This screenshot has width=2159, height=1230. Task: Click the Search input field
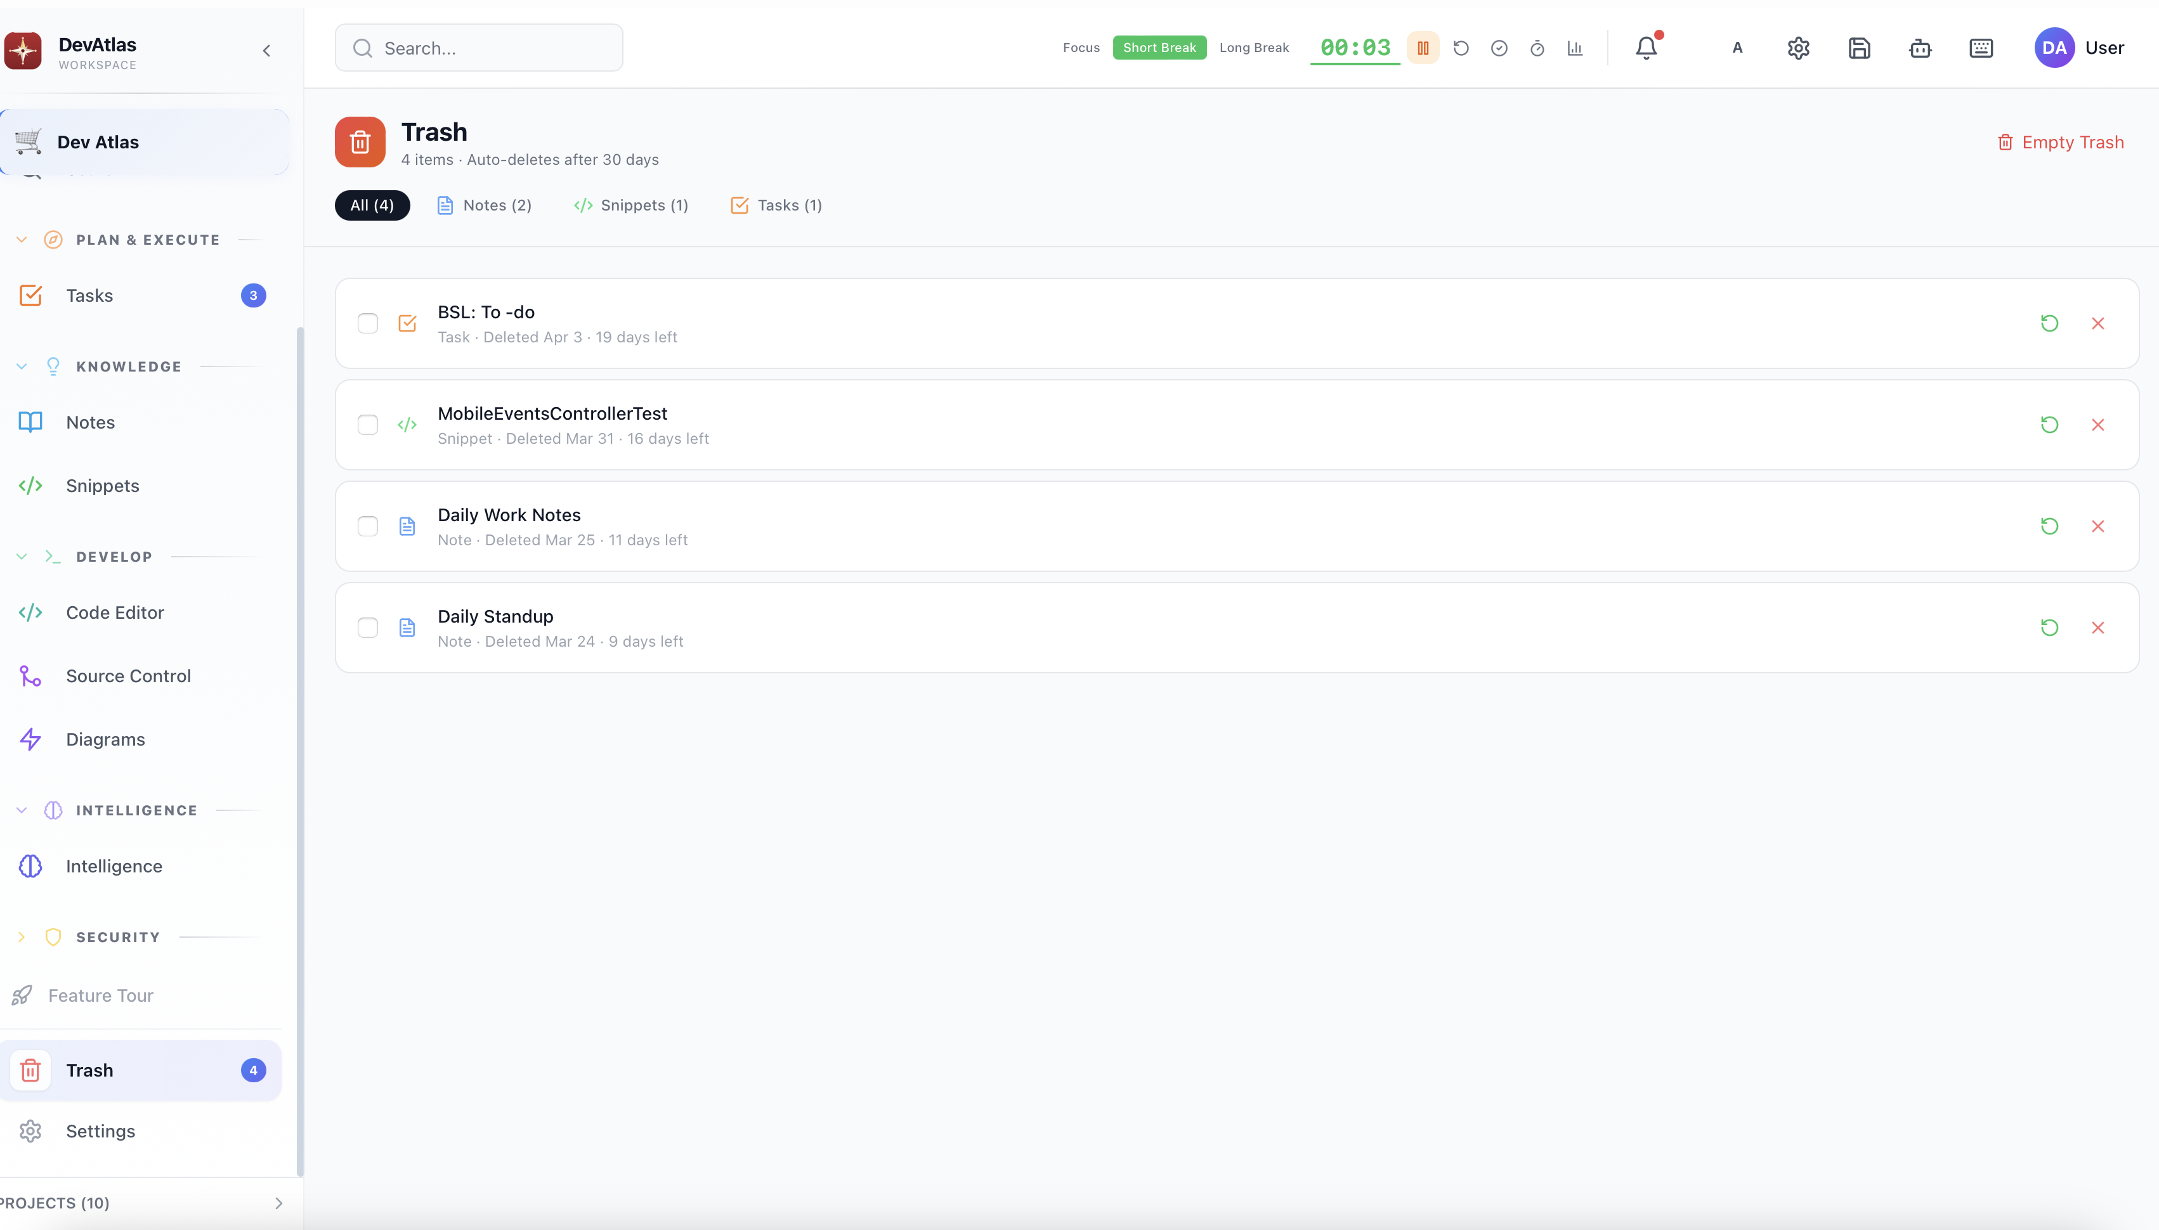(x=490, y=48)
